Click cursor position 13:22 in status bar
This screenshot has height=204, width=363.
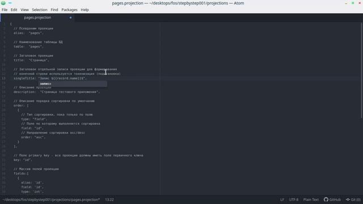pos(109,199)
